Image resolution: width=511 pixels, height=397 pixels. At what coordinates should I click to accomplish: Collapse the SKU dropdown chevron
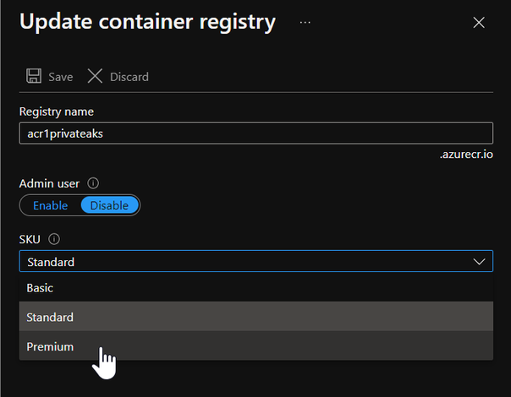click(479, 262)
